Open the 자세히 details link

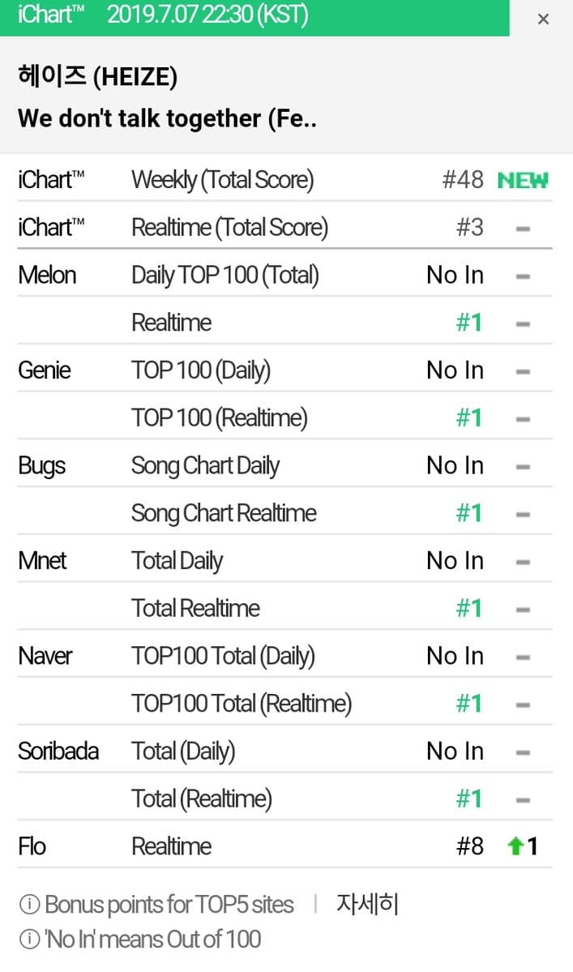point(367,904)
